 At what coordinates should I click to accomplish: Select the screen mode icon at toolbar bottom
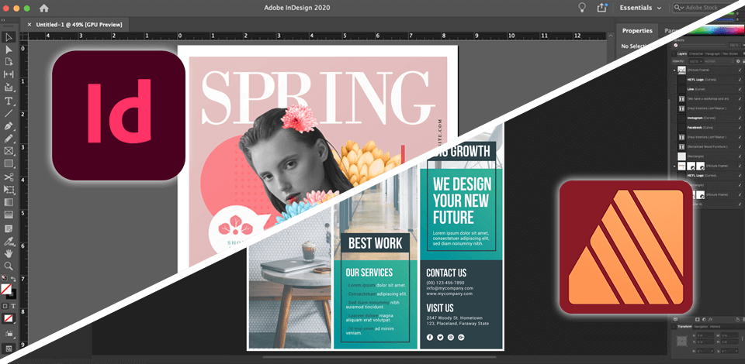[9, 349]
